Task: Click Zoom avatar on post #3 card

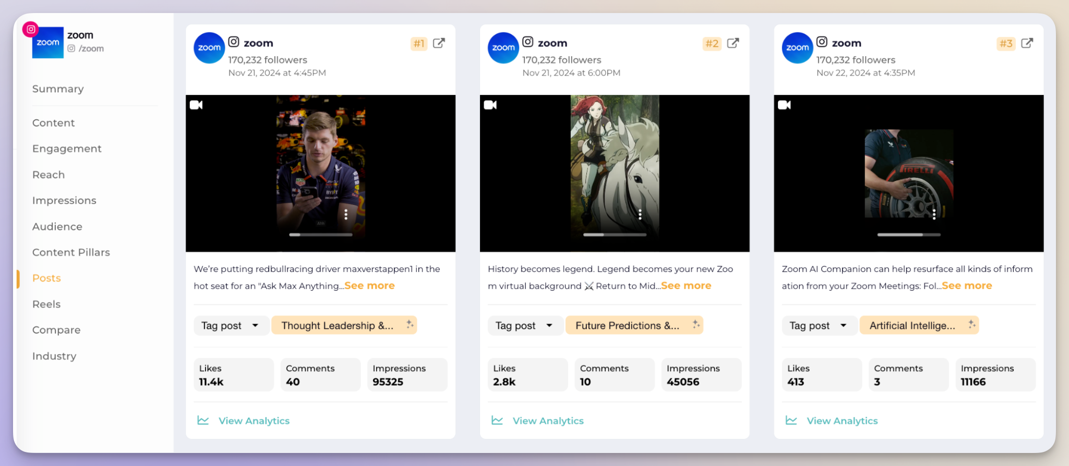Action: point(797,48)
